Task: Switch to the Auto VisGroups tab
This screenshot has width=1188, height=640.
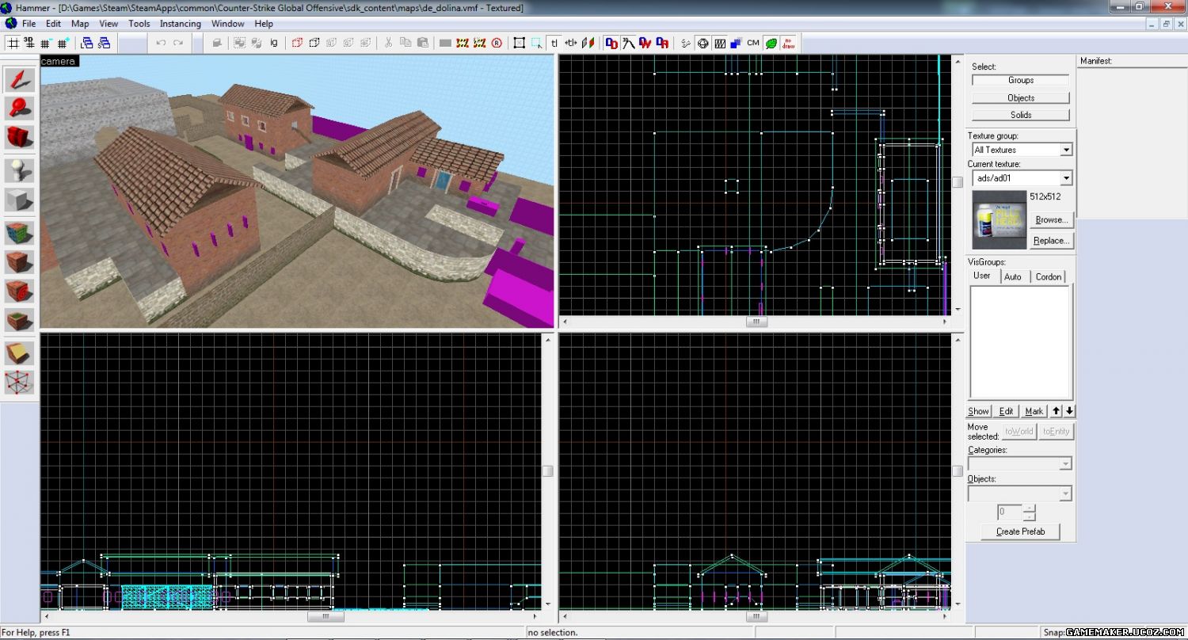Action: coord(1012,276)
